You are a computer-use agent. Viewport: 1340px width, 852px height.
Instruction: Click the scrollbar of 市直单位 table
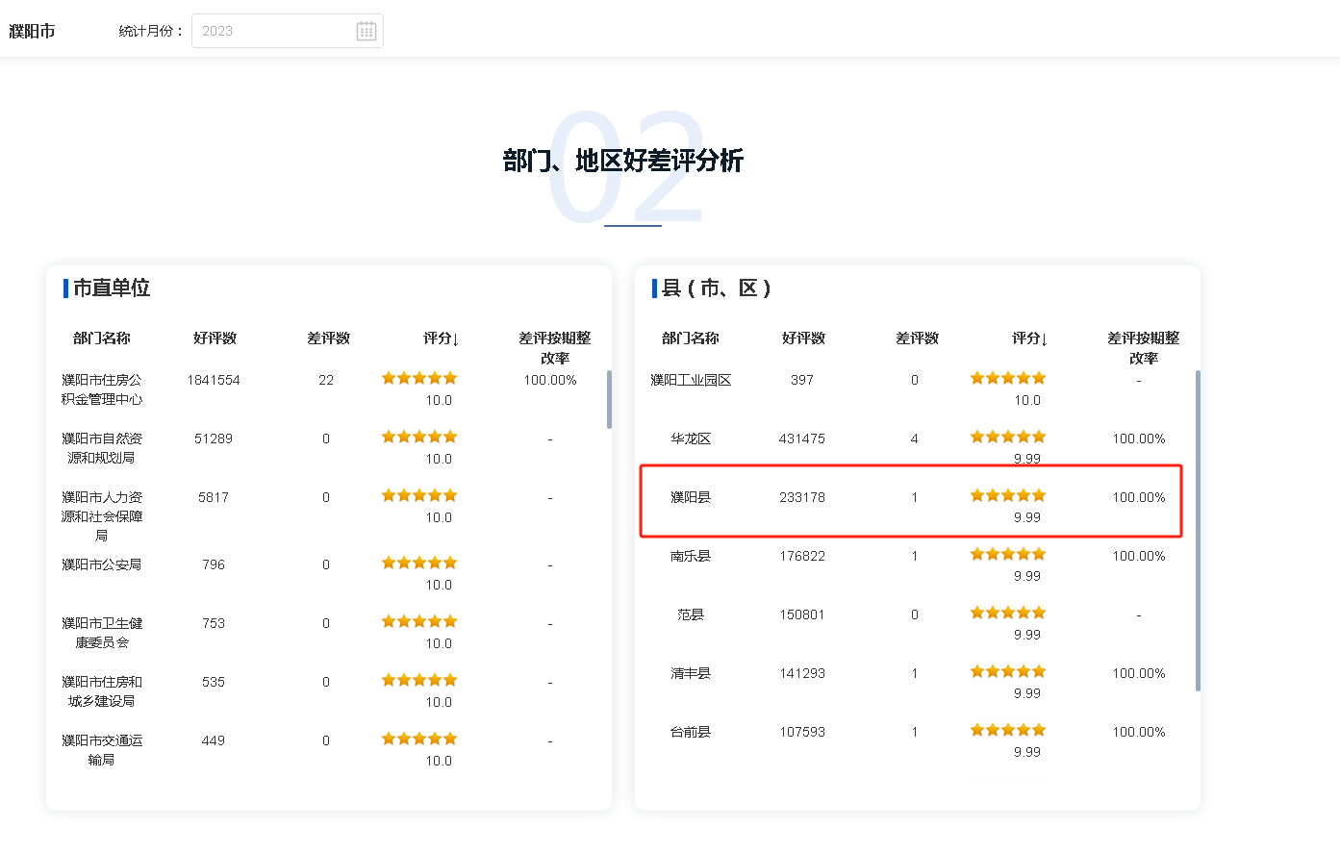609,399
